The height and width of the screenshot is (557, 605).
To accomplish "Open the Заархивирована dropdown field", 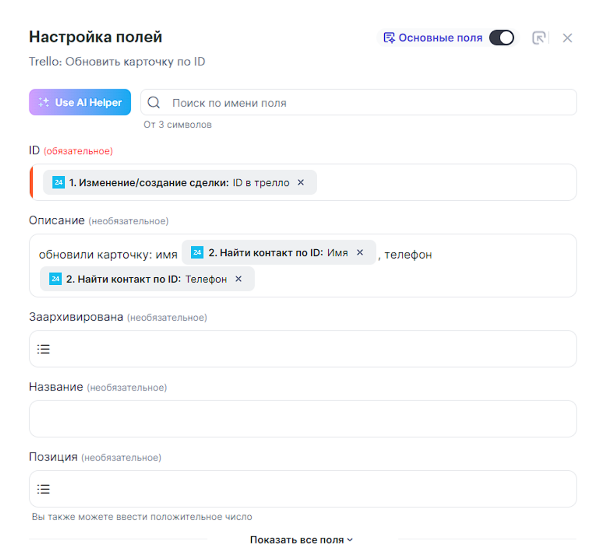I will tap(309, 349).
